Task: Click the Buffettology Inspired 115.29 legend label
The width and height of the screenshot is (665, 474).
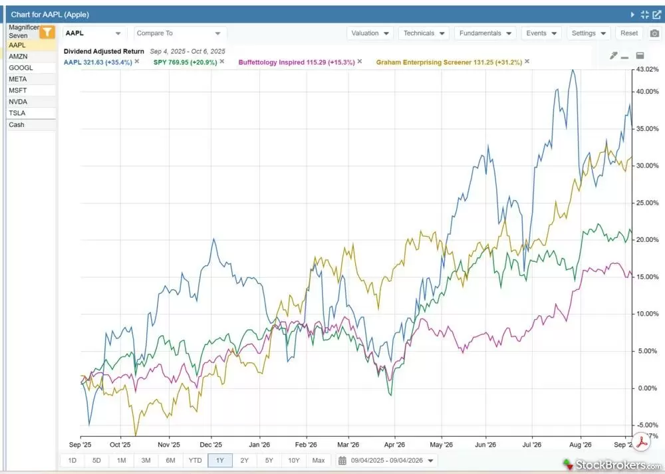Action: 297,62
